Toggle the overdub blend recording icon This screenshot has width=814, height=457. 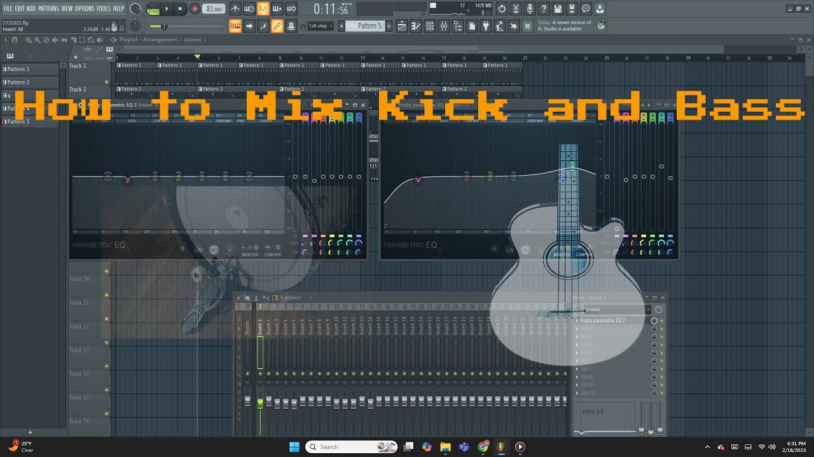point(277,9)
